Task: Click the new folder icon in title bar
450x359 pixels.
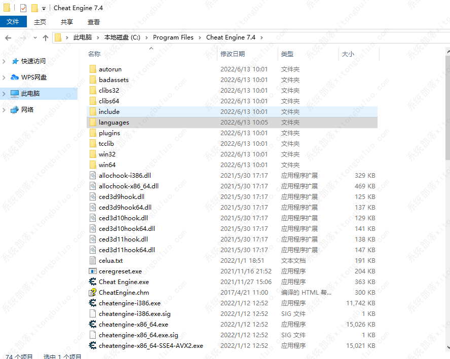Action: (34, 8)
